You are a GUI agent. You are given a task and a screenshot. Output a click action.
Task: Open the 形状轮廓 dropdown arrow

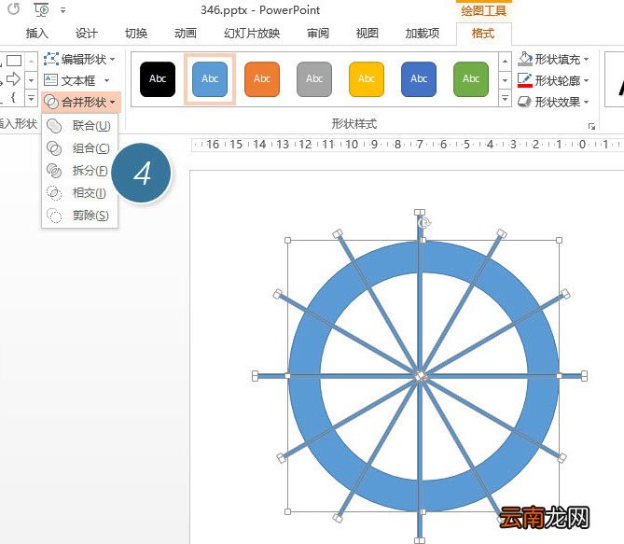point(587,81)
